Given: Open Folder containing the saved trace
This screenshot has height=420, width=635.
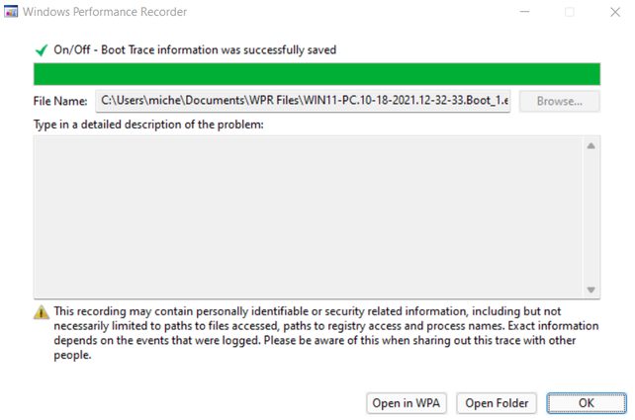Looking at the screenshot, I should point(497,403).
